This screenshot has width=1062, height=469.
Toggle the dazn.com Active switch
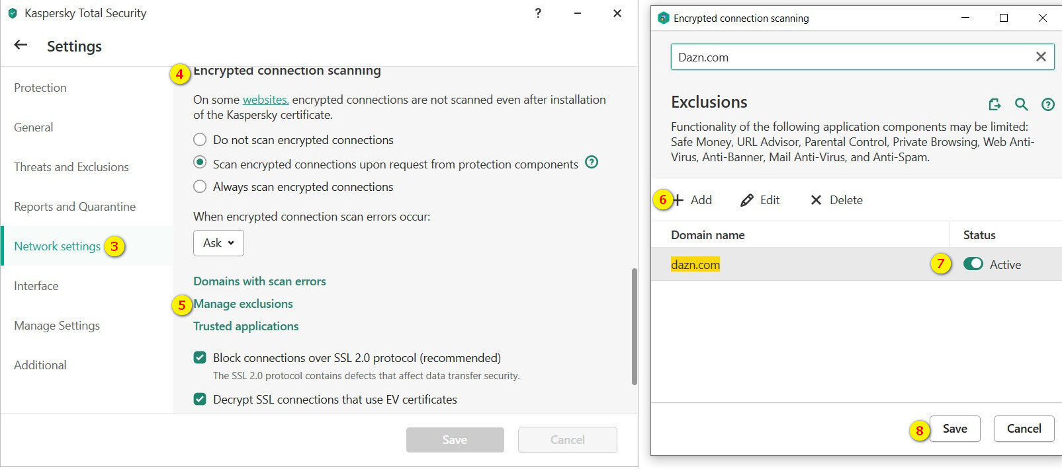(x=973, y=264)
